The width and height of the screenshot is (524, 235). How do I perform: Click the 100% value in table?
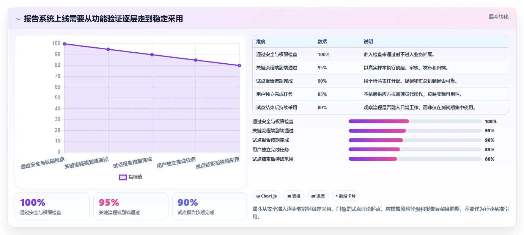[x=324, y=55]
